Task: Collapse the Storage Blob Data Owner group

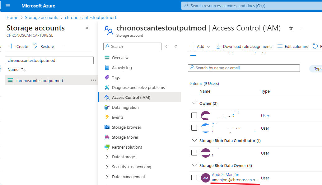Action: coord(194,165)
